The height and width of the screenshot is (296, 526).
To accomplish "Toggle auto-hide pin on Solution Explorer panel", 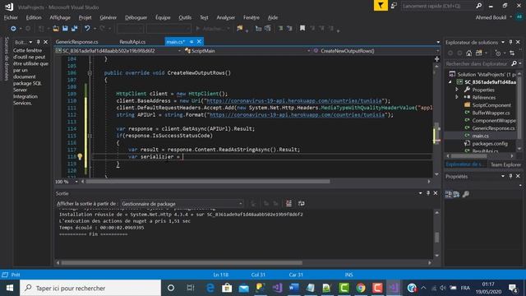I will pyautogui.click(x=510, y=42).
